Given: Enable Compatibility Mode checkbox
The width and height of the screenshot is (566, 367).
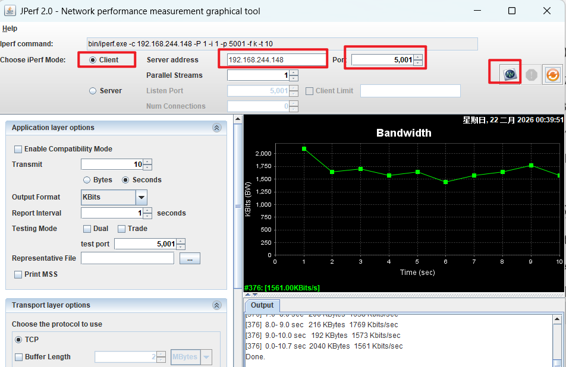Looking at the screenshot, I should 18,149.
